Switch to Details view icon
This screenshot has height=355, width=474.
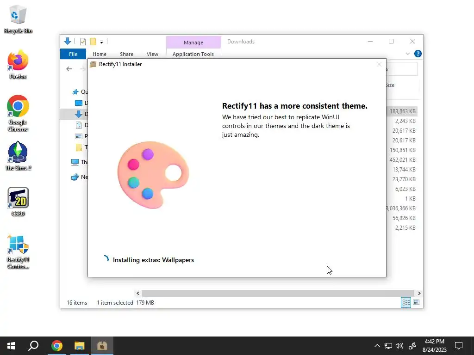tap(406, 302)
